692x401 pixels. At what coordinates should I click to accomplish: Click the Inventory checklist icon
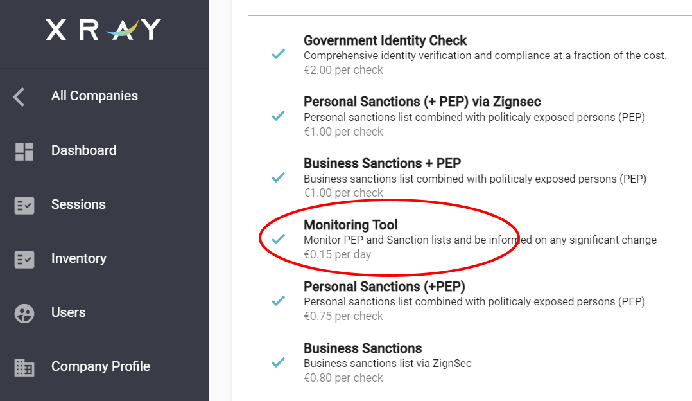tap(24, 259)
